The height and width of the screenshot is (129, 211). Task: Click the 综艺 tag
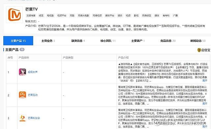pos(41,15)
